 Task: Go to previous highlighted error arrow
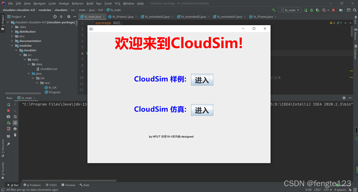346,23
